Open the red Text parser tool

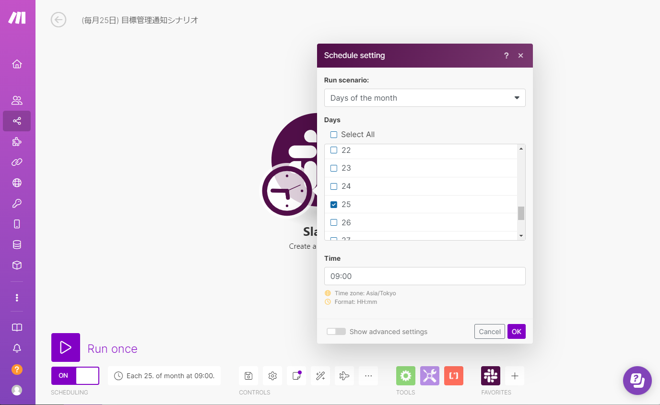(454, 376)
